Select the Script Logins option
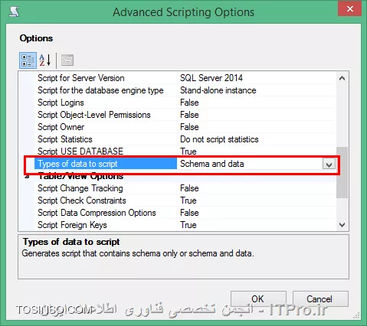This screenshot has height=326, width=367. (61, 103)
